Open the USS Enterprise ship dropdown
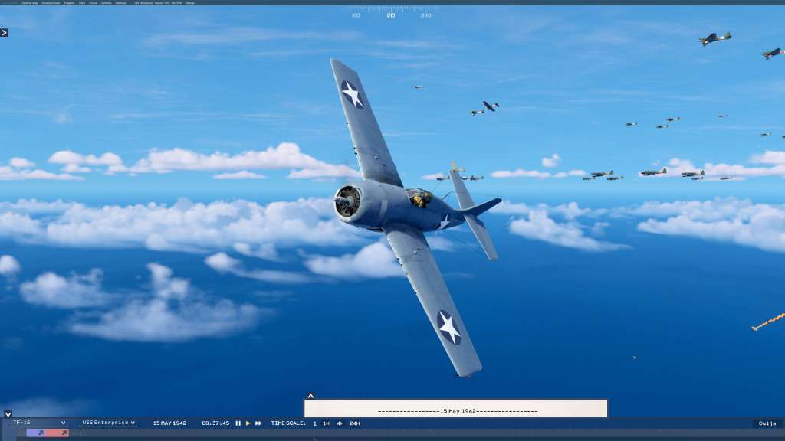Screen dimensions: 785x441 pyautogui.click(x=108, y=423)
